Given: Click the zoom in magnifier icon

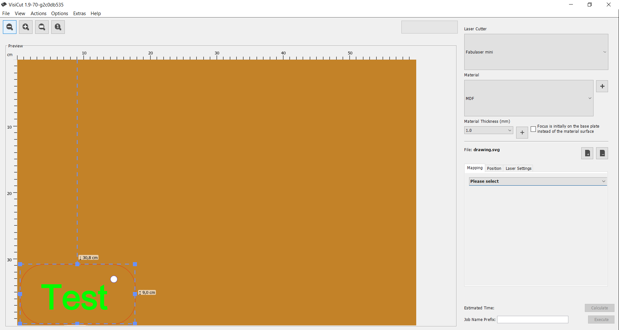Looking at the screenshot, I should pyautogui.click(x=26, y=27).
